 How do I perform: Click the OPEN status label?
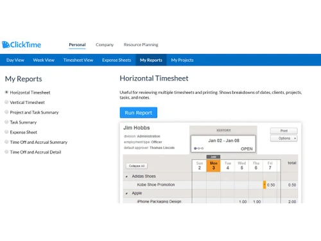[x=247, y=149]
